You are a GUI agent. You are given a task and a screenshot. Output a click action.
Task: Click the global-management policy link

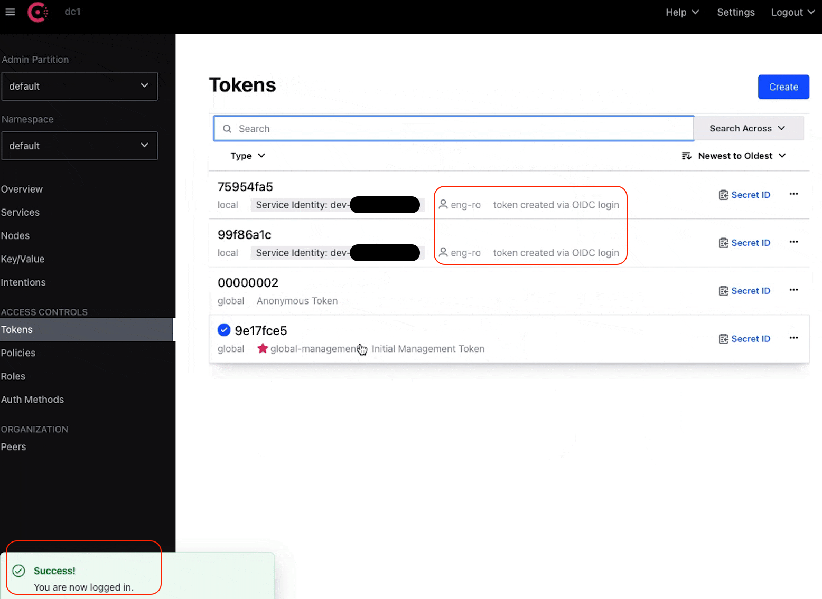tap(312, 349)
